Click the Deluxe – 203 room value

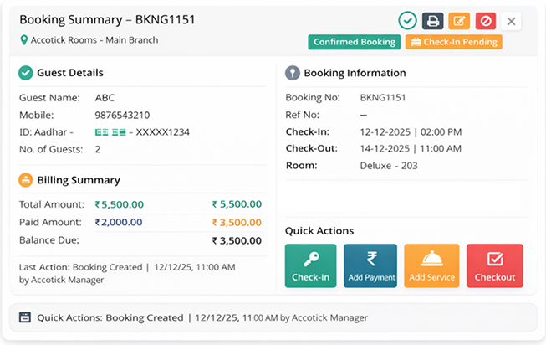(389, 166)
